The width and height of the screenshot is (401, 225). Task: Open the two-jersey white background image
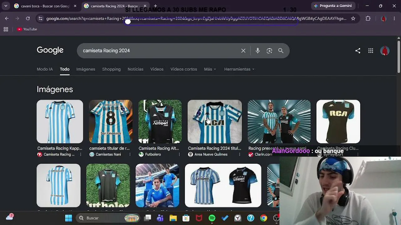223,185
